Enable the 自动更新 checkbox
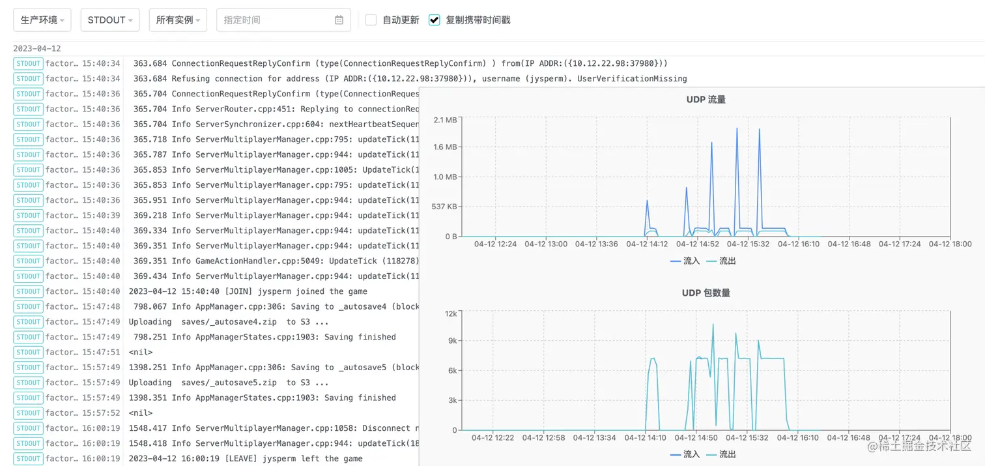This screenshot has width=985, height=466. (371, 20)
